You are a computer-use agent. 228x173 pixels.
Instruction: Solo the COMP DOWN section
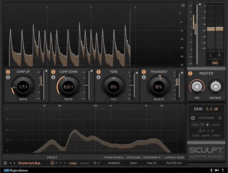tap(53, 77)
